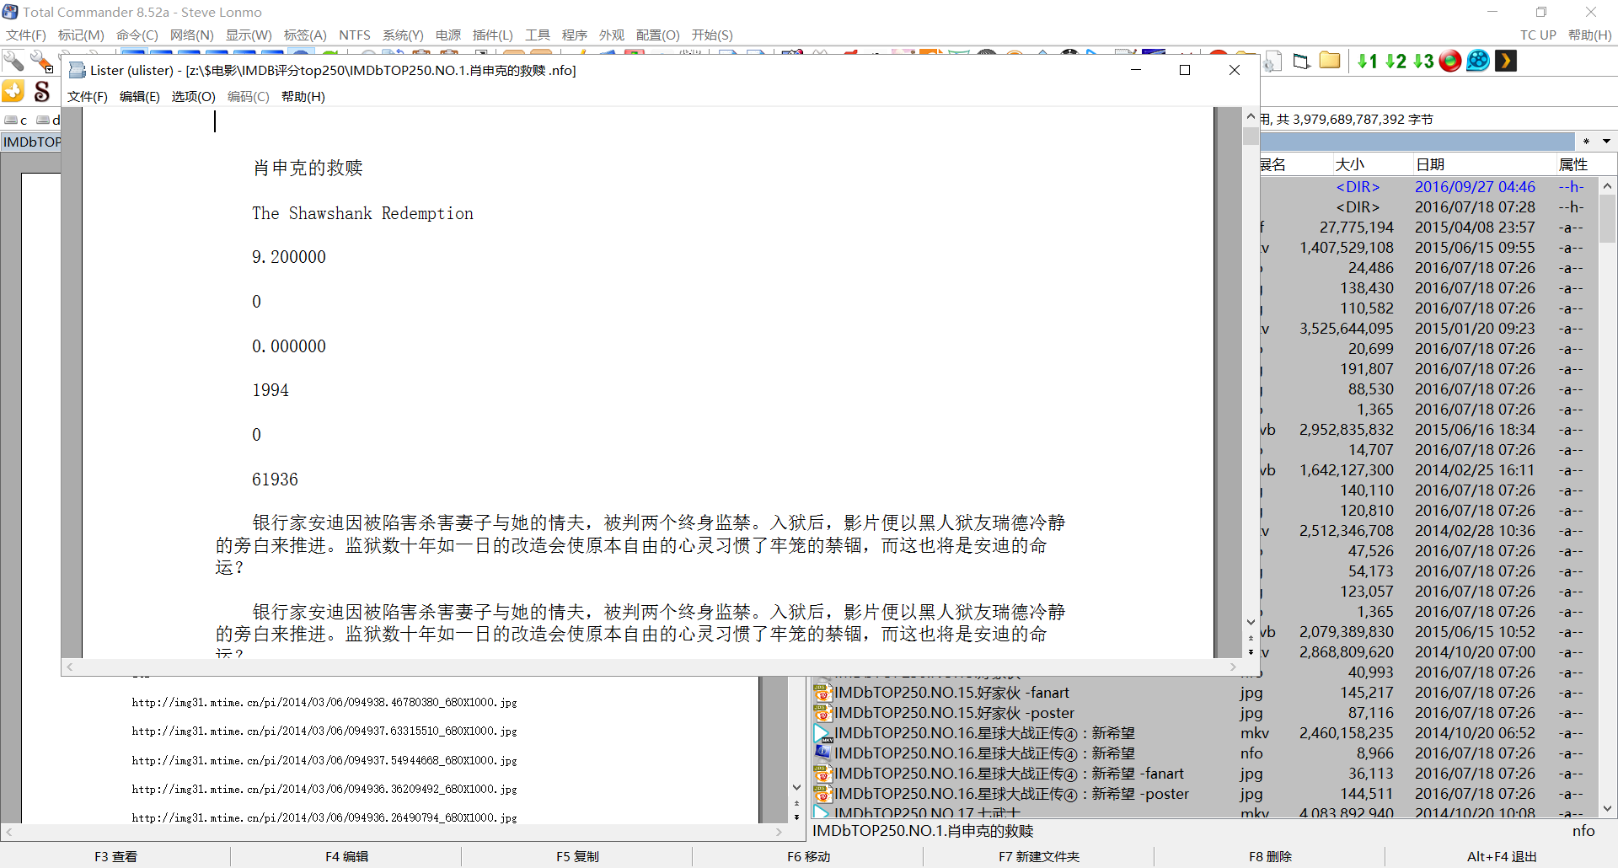Click Lister vertical scrollbar down arrow
1618x868 pixels.
coord(1251,622)
